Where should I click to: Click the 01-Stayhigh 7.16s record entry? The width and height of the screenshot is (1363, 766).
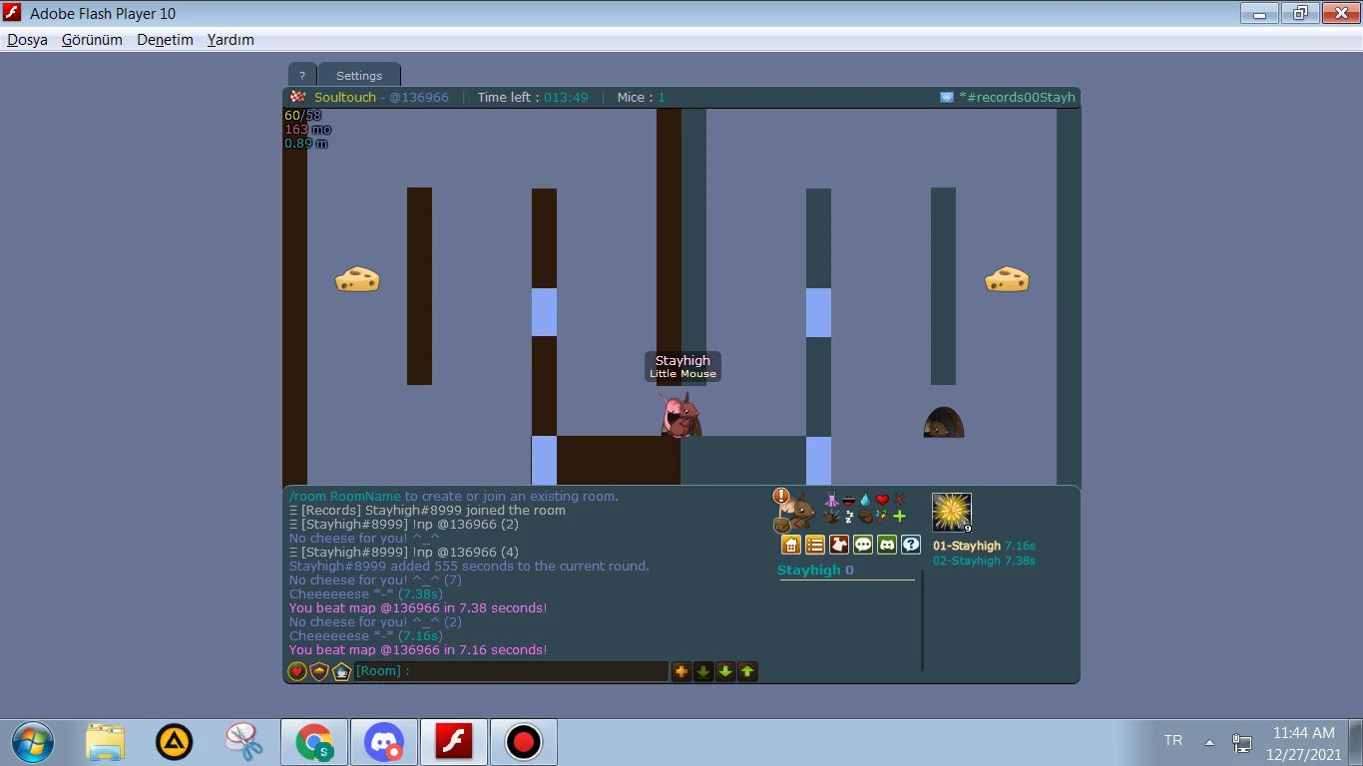tap(984, 546)
